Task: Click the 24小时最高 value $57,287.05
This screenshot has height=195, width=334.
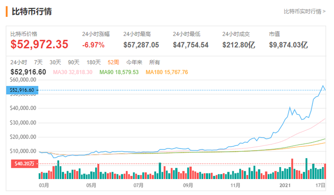Action: 141,45
